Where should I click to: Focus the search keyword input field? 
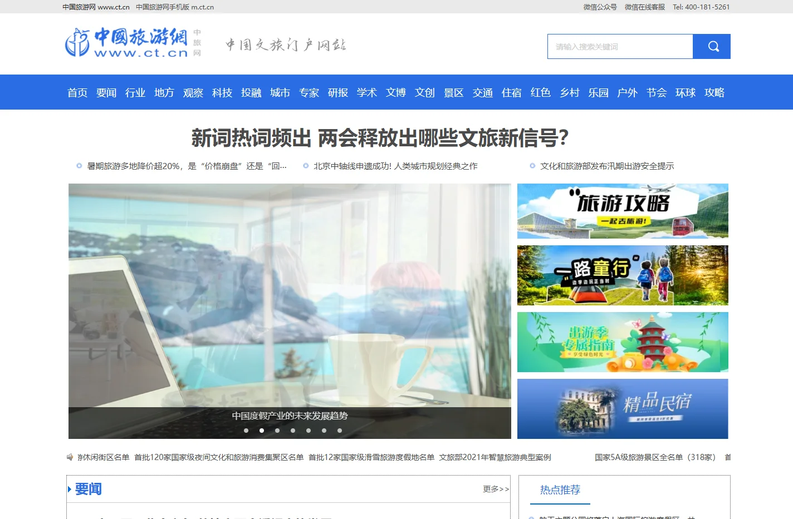coord(620,47)
